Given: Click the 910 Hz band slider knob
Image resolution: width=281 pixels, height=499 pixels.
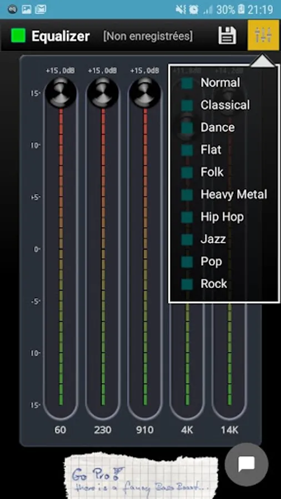Looking at the screenshot, I should pos(145,92).
